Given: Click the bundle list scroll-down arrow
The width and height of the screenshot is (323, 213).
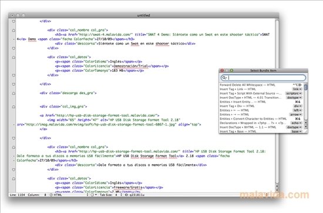Looking at the screenshot, I should 306,127.
